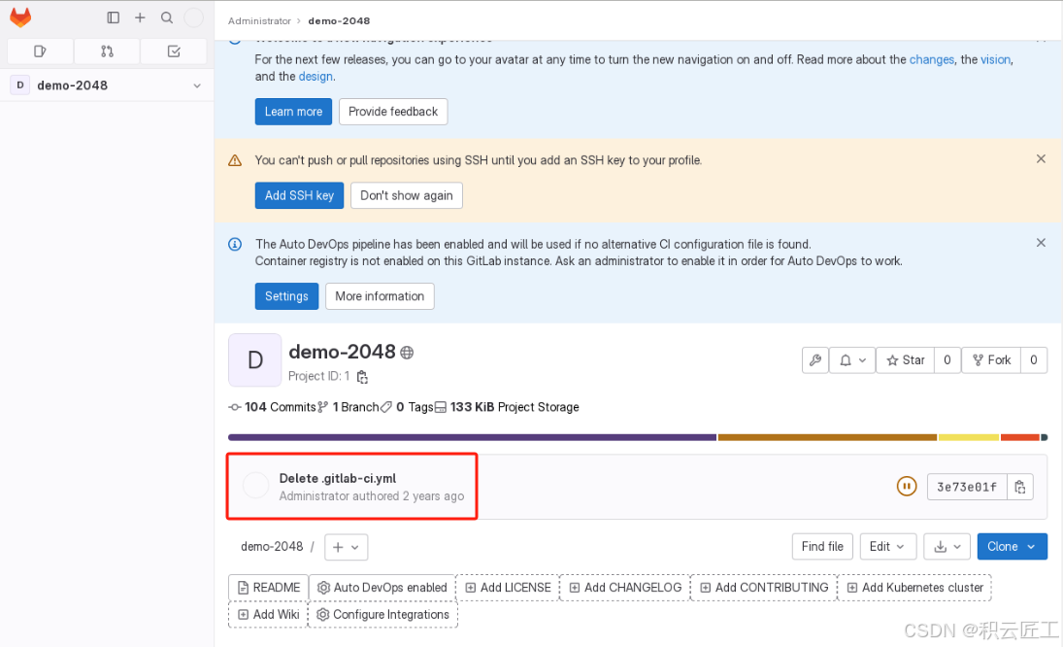Star the demo-2048 project
1063x647 pixels.
coord(905,360)
